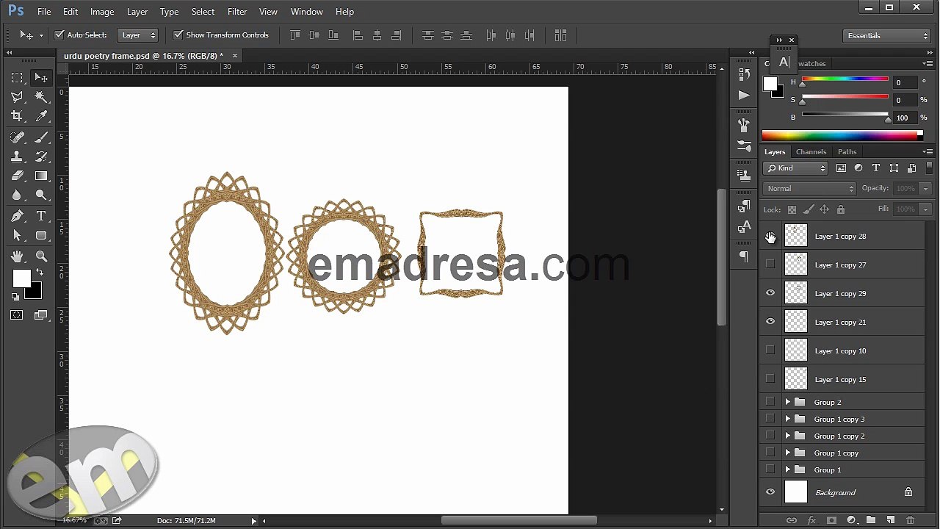This screenshot has width=940, height=529.
Task: Toggle Quick Mask mode
Action: click(17, 315)
